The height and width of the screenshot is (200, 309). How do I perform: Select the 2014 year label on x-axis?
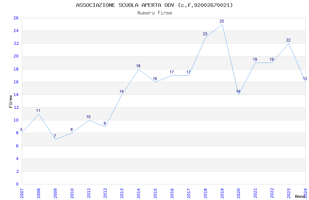(139, 193)
